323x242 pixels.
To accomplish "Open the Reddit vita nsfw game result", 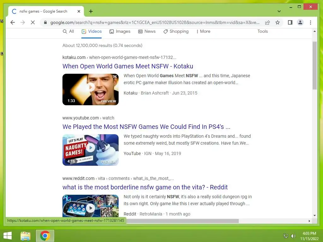I will point(145,187).
